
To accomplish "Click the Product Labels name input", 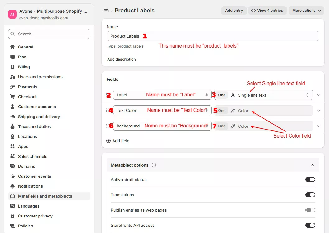I will 213,36.
